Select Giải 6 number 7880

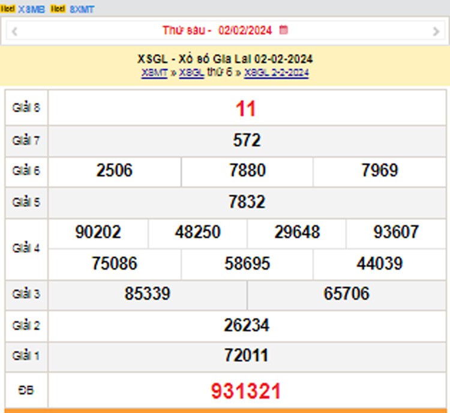[247, 170]
